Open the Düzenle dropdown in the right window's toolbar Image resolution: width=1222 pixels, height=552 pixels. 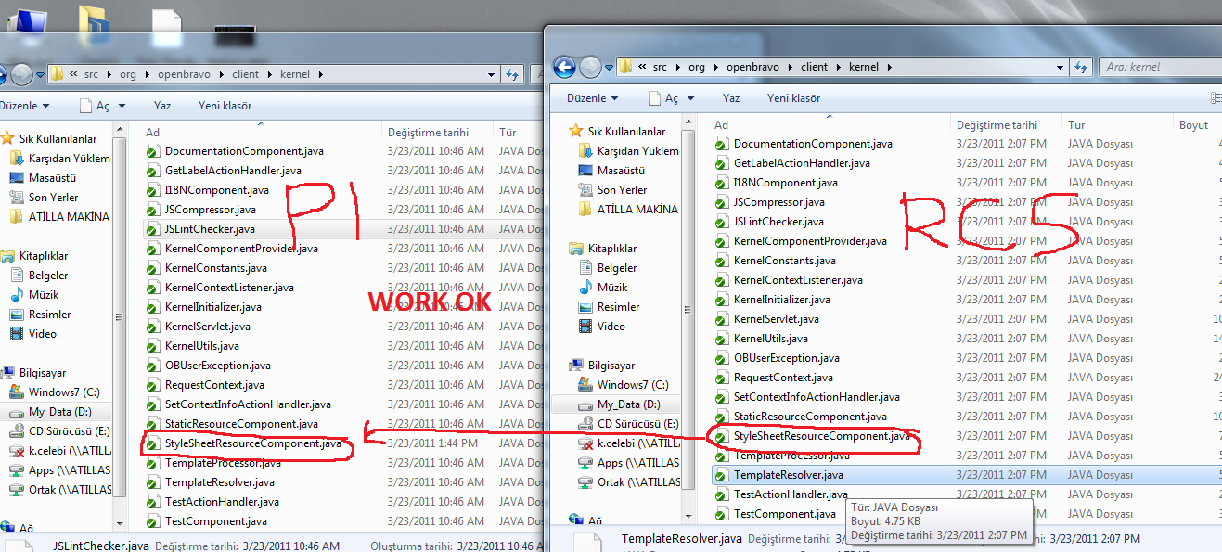(x=592, y=97)
